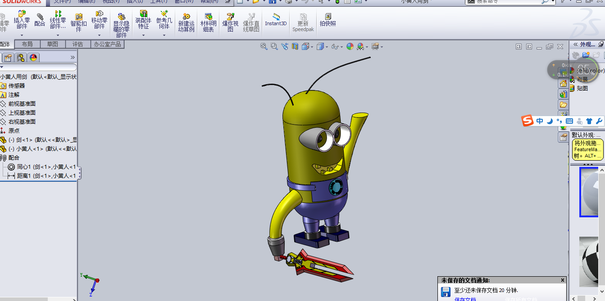Image resolution: width=605 pixels, height=301 pixels.
Task: Click Take Snapshot (拍快照) tool
Action: (x=328, y=20)
